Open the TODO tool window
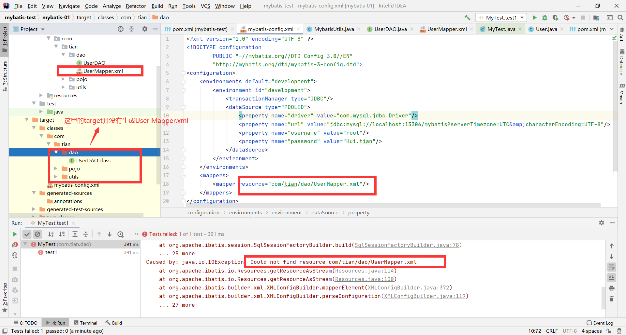Viewport: 626px width, 335px height. tap(26, 323)
